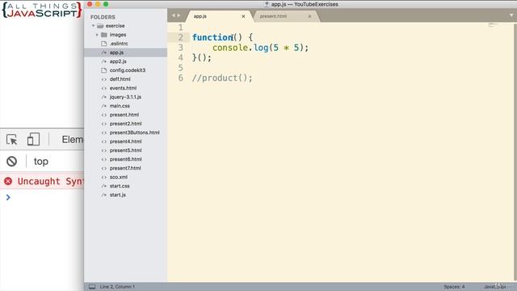Image resolution: width=517 pixels, height=291 pixels.
Task: Open present3Buttons.html file
Action: 135,133
